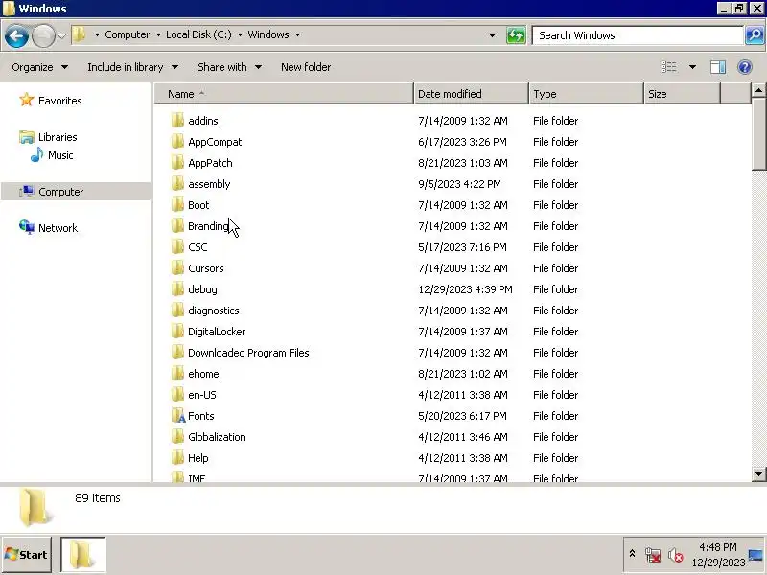Image resolution: width=767 pixels, height=575 pixels.
Task: Open Favorites star icon in sidebar
Action: [x=27, y=100]
